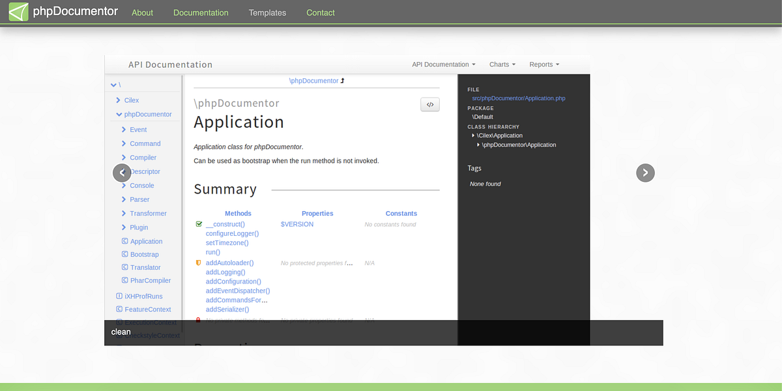Expand the \Cilex\Application hierarchy triangle

tap(473, 135)
